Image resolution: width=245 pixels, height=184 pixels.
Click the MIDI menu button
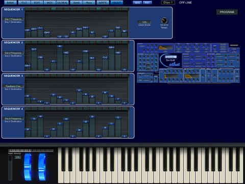50,3
